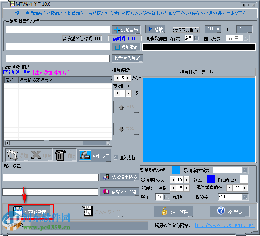
Task: Play the music with the 播放 button
Action: (155, 29)
